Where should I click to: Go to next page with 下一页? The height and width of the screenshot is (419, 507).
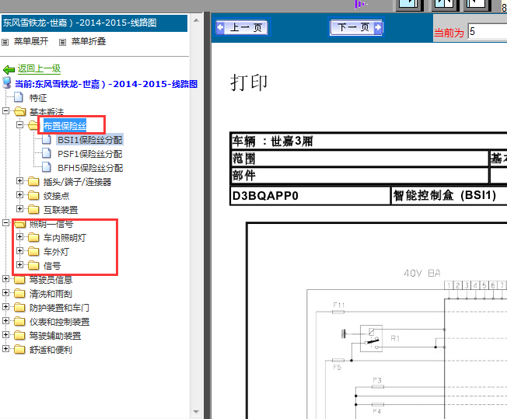[x=356, y=27]
